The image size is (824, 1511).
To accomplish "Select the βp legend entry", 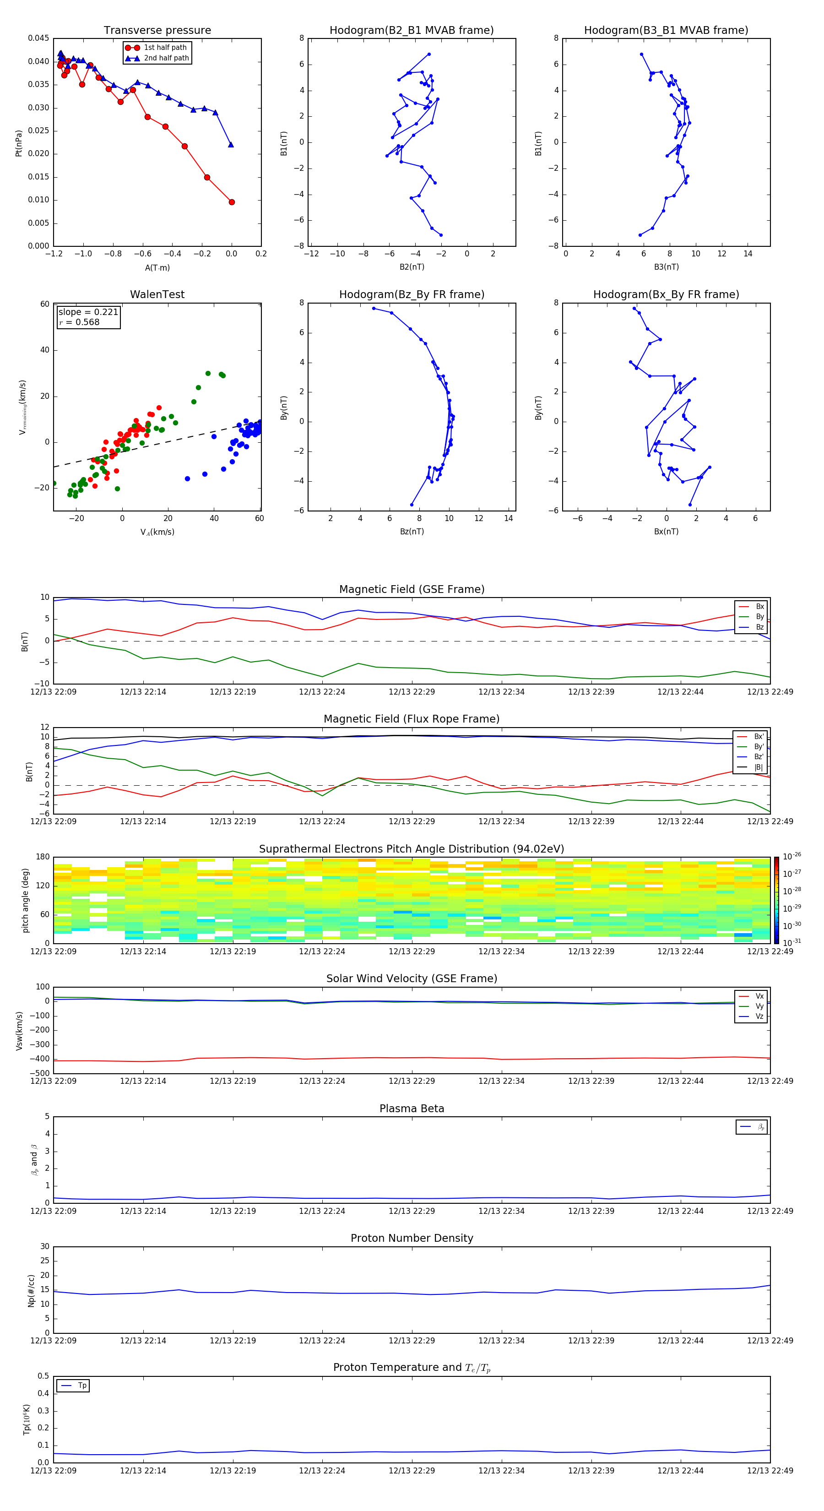I will tap(752, 1127).
